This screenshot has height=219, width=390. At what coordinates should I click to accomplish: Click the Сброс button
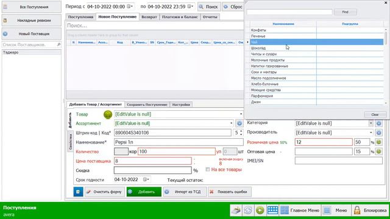click(x=233, y=7)
